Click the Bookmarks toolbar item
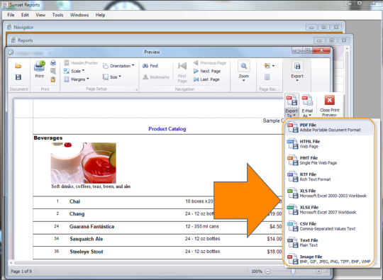The image size is (383, 280). click(156, 77)
